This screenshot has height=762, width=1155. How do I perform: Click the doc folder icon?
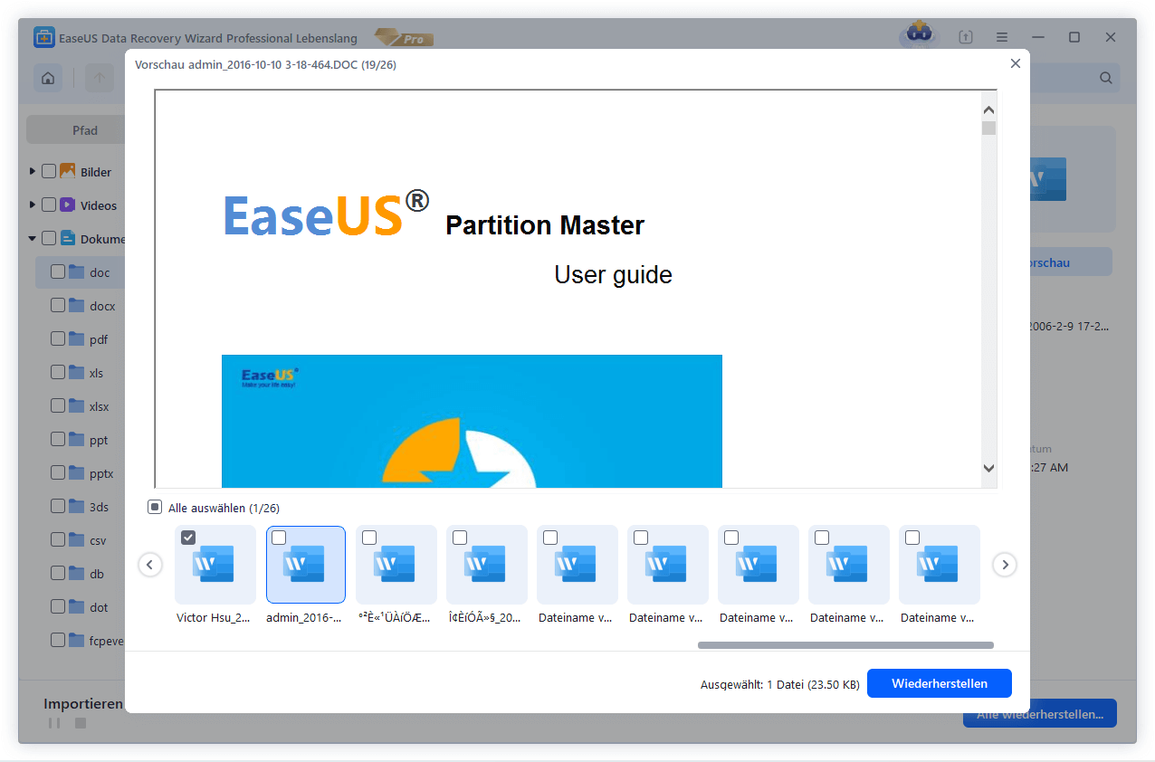tap(77, 271)
